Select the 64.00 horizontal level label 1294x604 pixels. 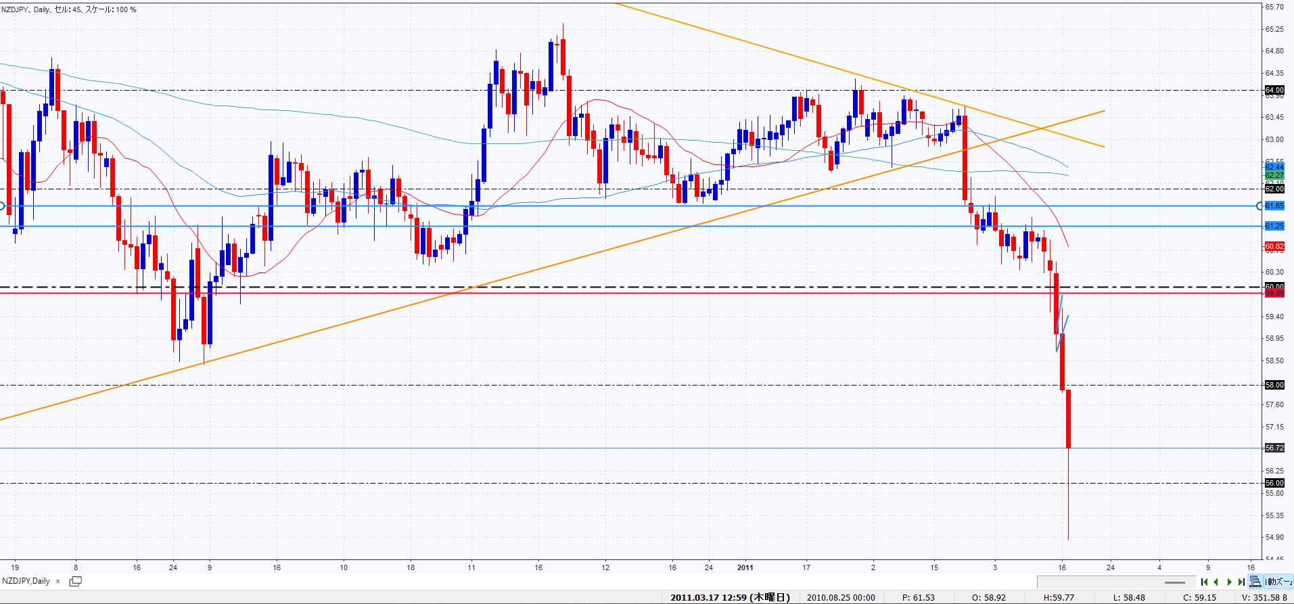coord(1274,90)
